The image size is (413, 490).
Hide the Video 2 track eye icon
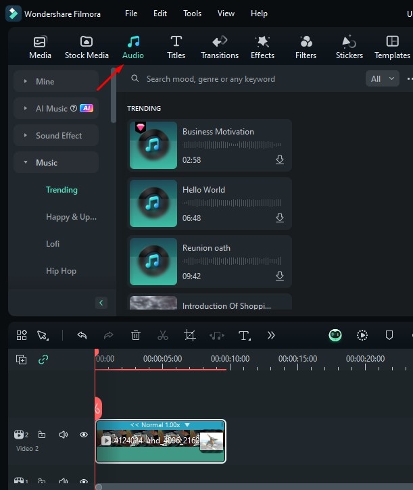coord(83,435)
